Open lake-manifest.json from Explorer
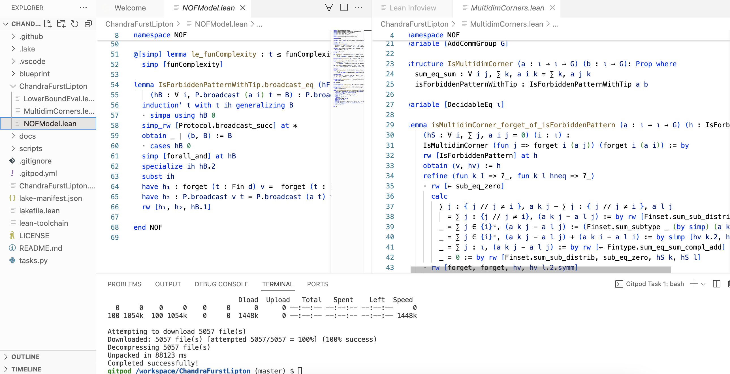The width and height of the screenshot is (730, 374). point(50,198)
